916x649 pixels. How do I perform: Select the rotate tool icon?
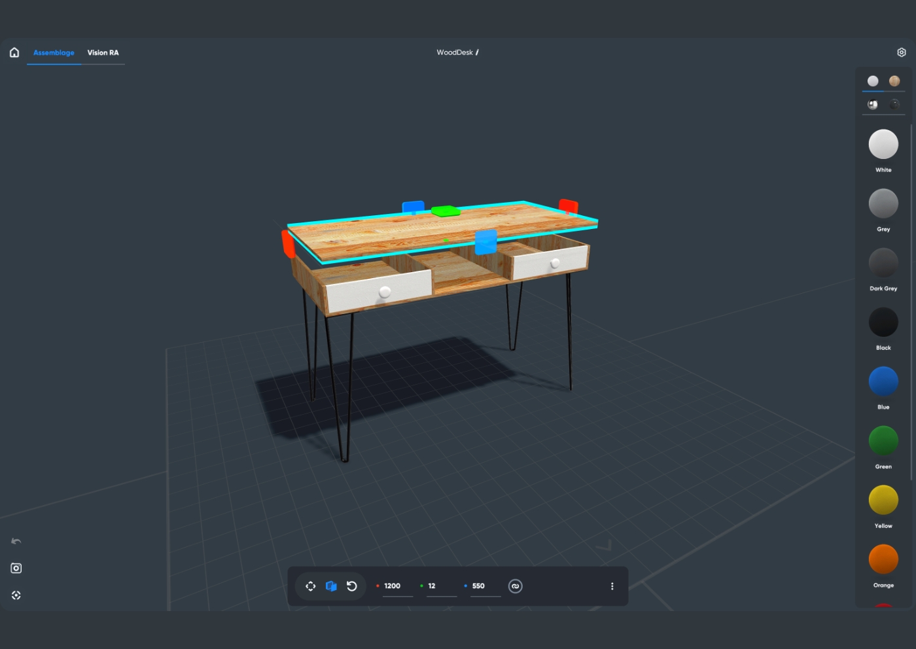point(352,586)
